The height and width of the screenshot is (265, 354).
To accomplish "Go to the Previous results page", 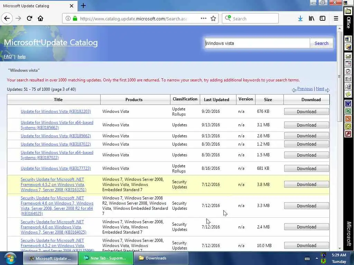I will pyautogui.click(x=305, y=89).
